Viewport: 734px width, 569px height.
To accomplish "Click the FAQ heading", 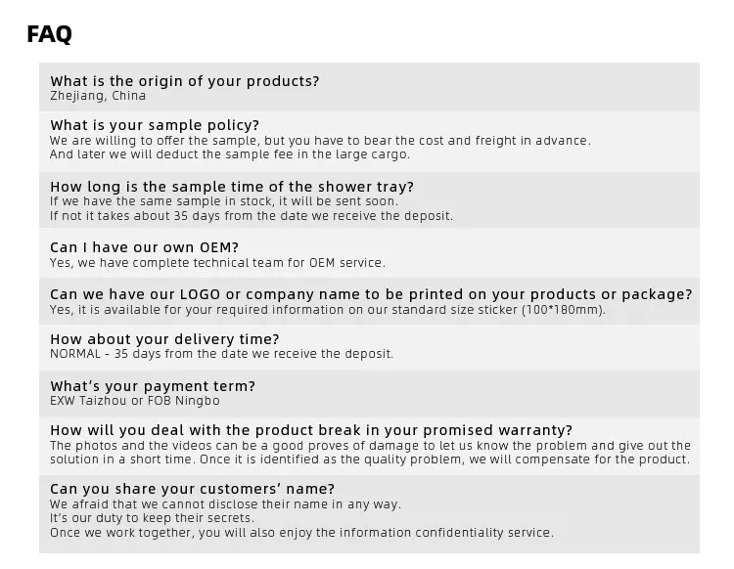I will point(49,34).
